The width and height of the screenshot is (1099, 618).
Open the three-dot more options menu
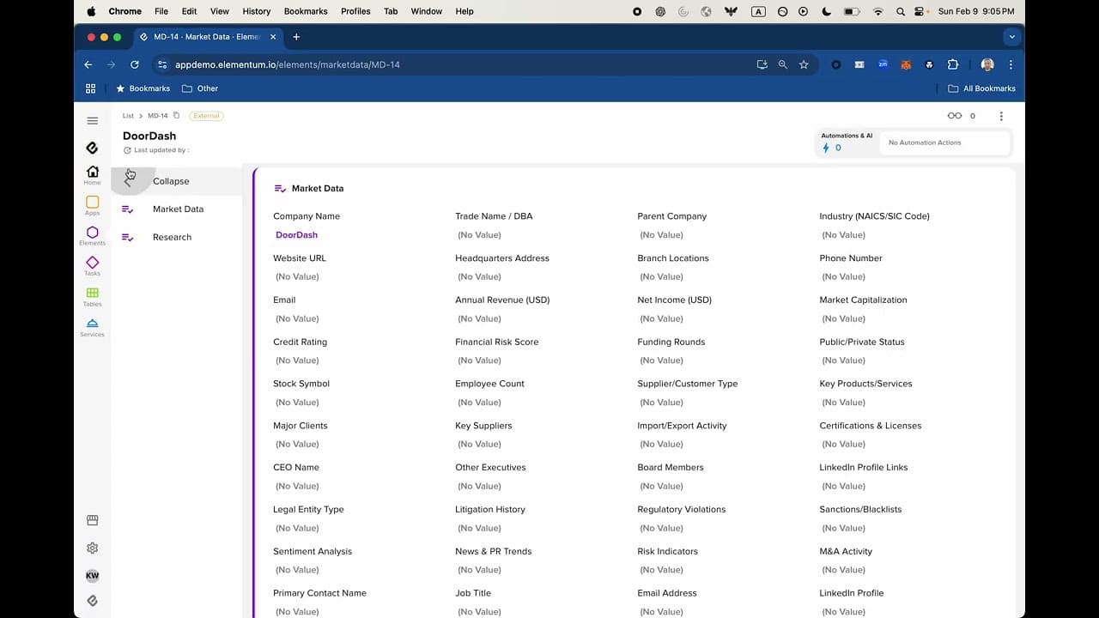pyautogui.click(x=1001, y=116)
